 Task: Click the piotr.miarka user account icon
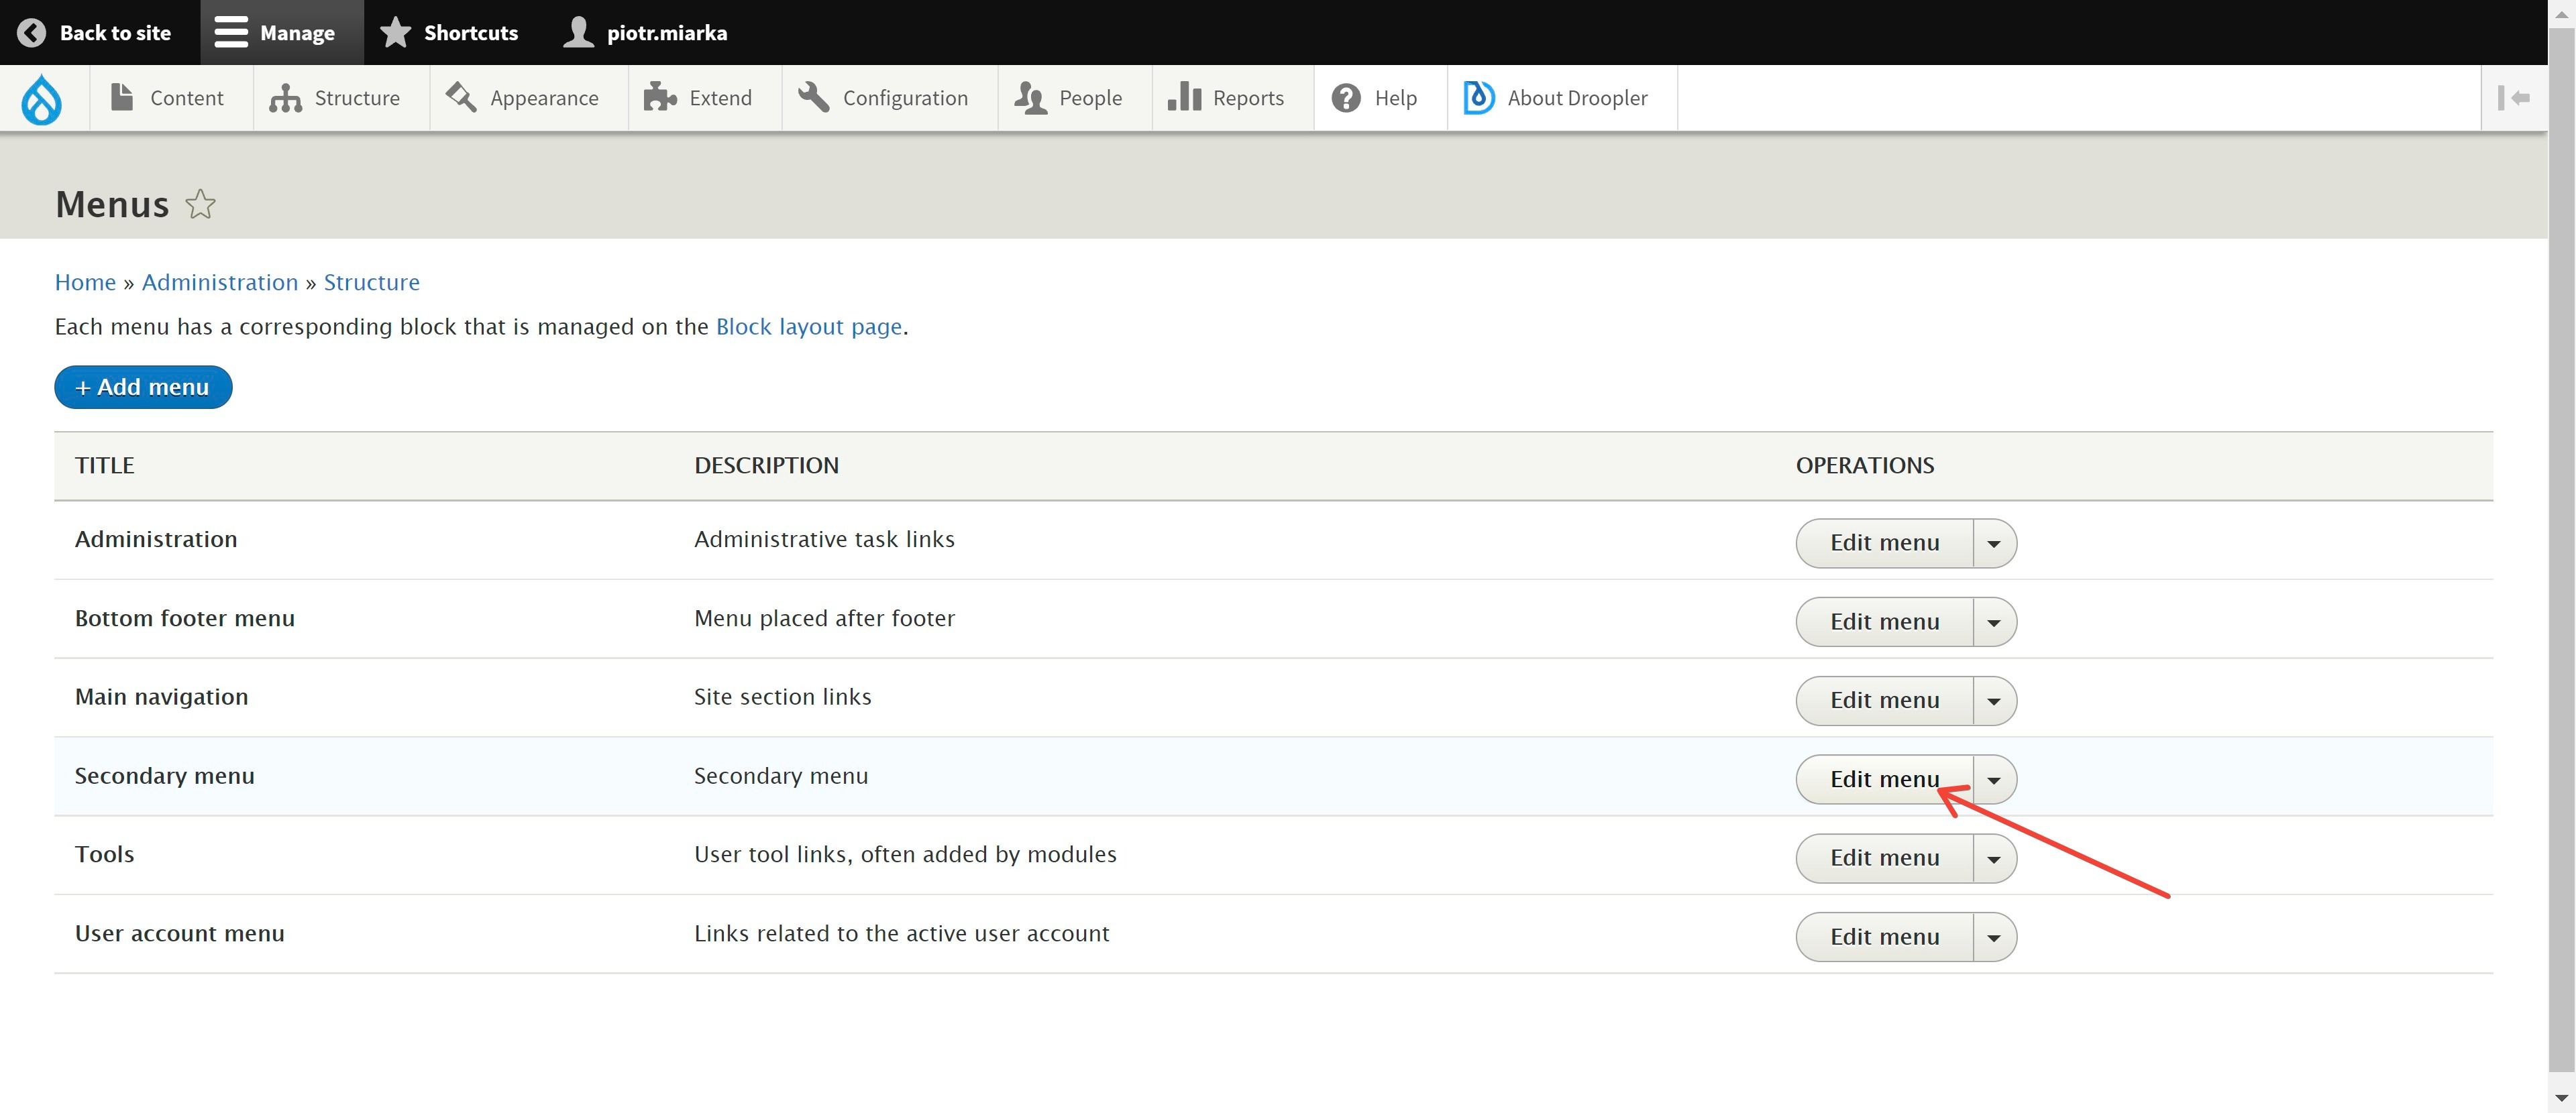(x=578, y=32)
